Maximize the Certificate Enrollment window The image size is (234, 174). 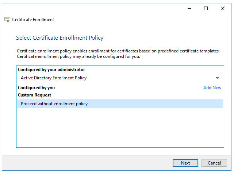[x=206, y=8]
